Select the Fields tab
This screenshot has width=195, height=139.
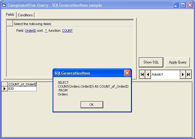[10, 15]
